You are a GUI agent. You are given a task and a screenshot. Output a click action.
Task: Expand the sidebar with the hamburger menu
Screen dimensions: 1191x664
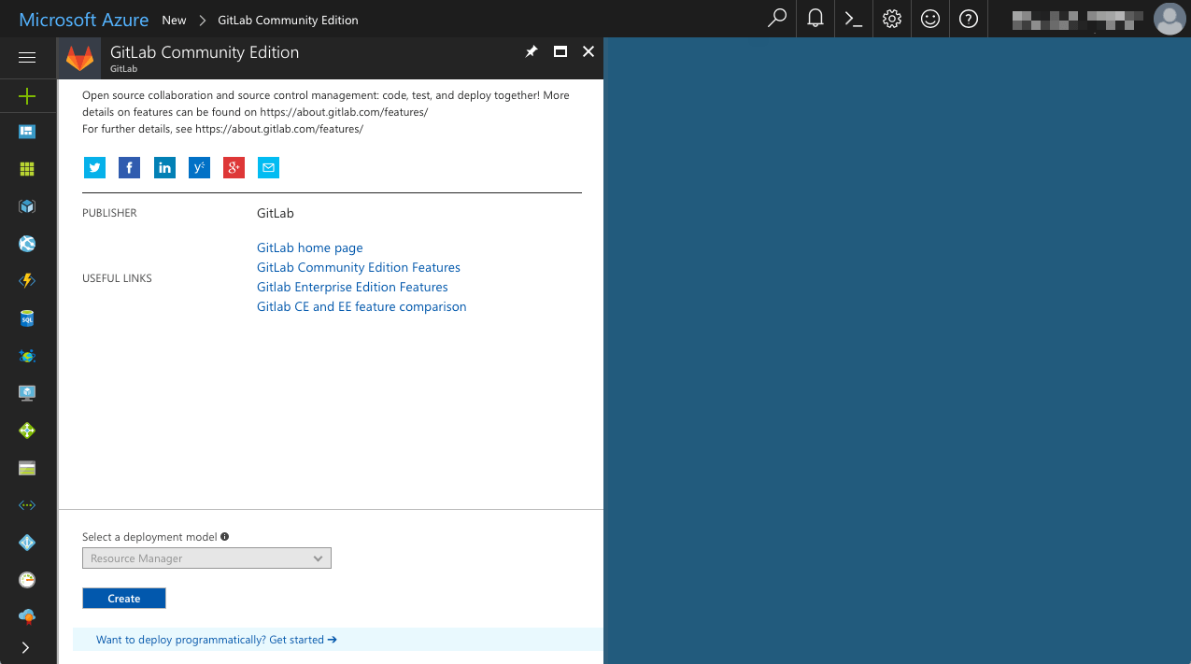(27, 57)
